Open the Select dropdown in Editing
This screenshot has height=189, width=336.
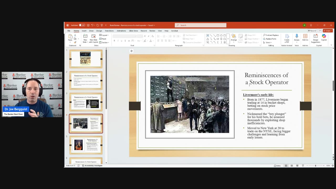coord(267,43)
